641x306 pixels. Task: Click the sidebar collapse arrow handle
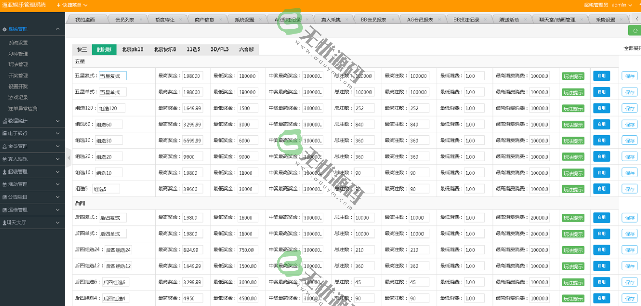point(69,158)
